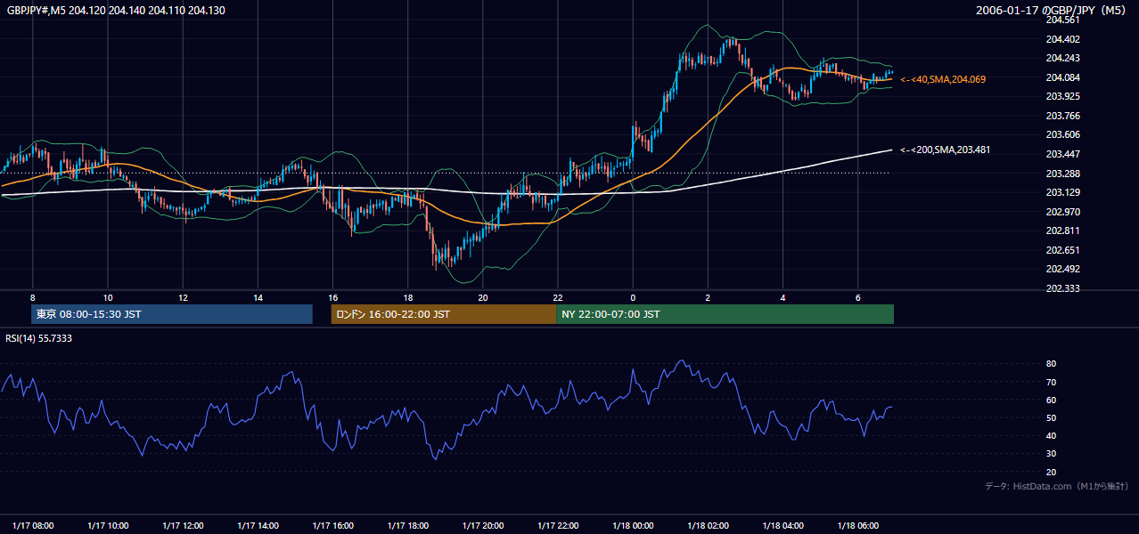Click price level 202.333 on price axis

[x=1062, y=288]
